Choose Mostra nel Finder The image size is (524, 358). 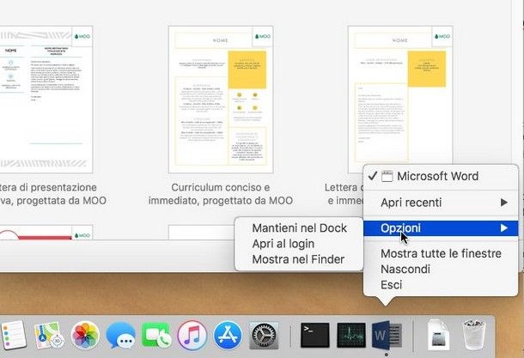pyautogui.click(x=299, y=259)
